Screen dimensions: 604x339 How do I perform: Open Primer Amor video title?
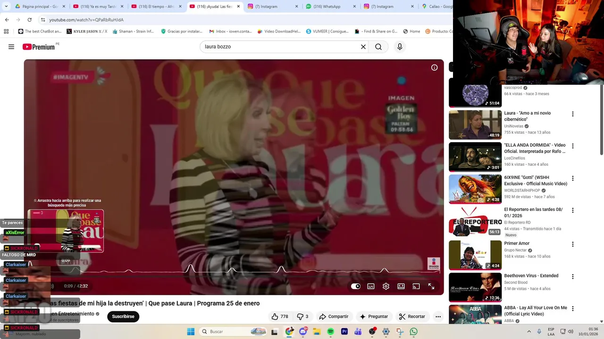click(x=517, y=243)
